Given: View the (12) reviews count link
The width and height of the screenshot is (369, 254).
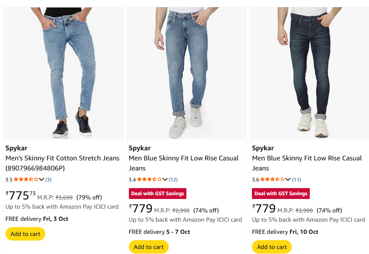Looking at the screenshot, I should 173,180.
